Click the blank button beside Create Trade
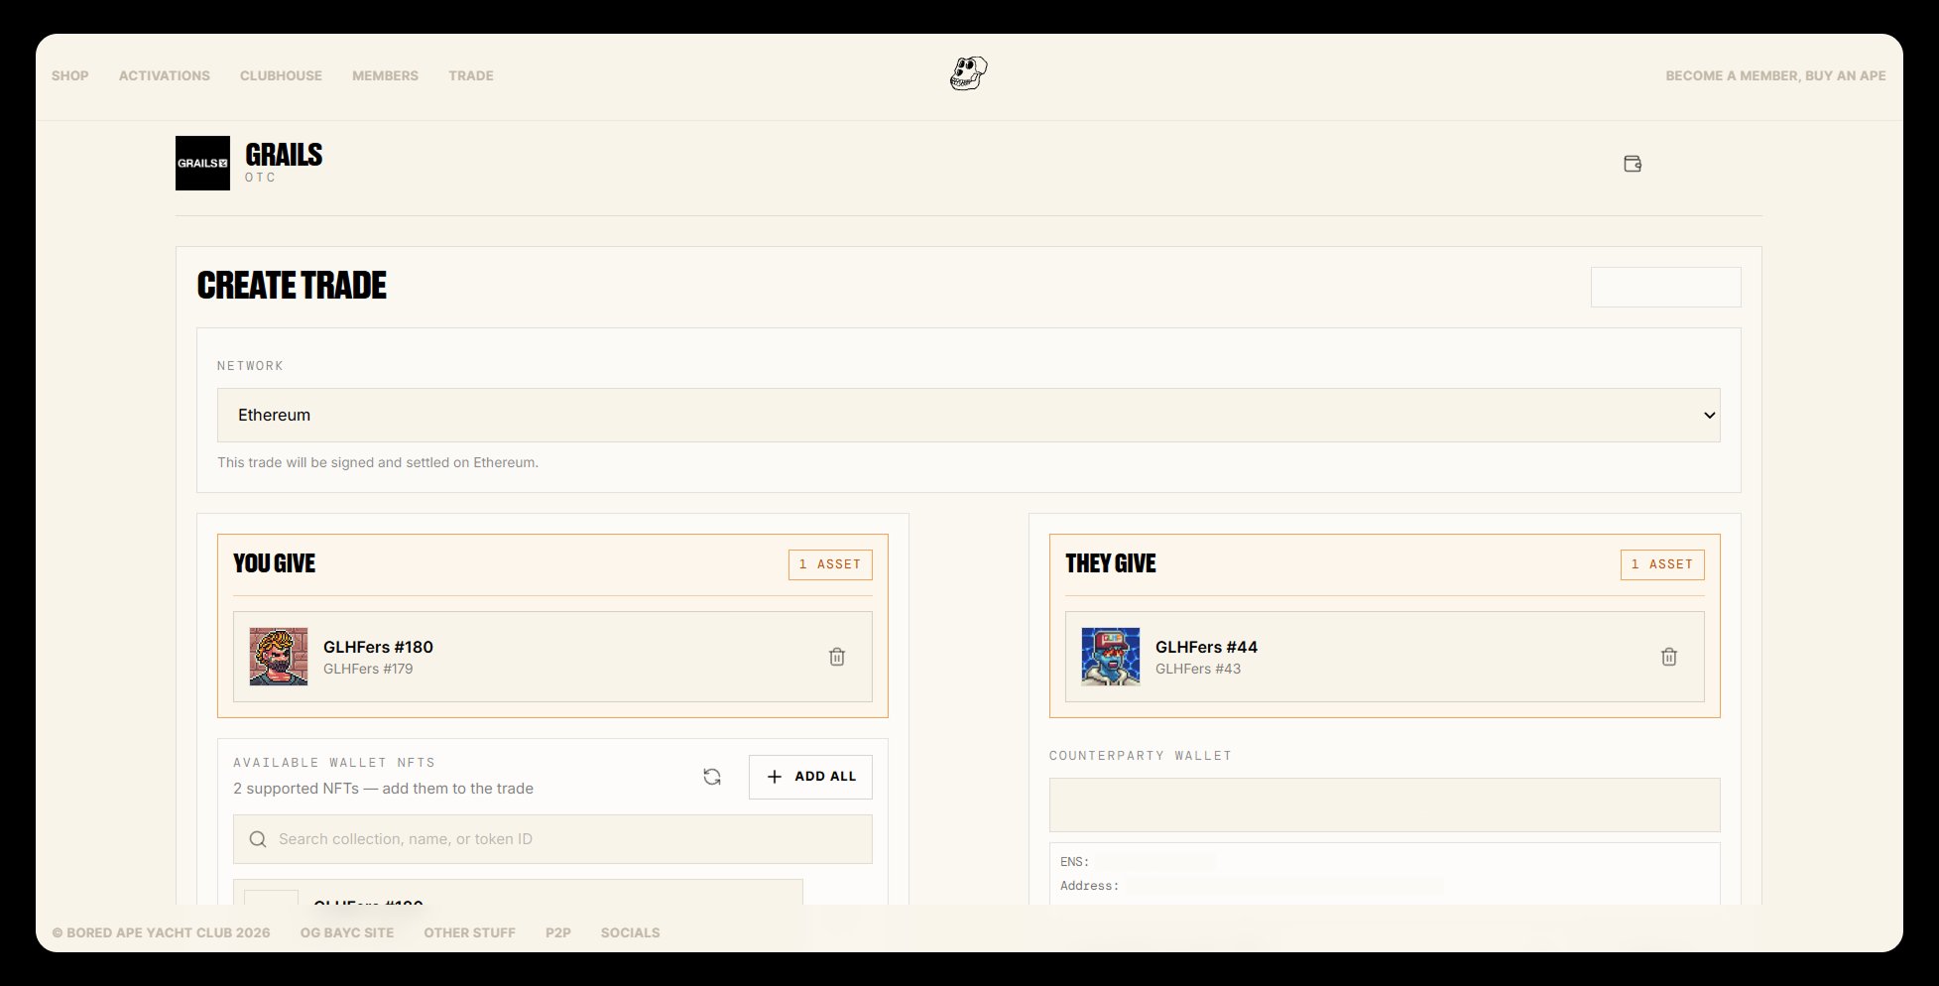Image resolution: width=1939 pixels, height=986 pixels. (1665, 287)
